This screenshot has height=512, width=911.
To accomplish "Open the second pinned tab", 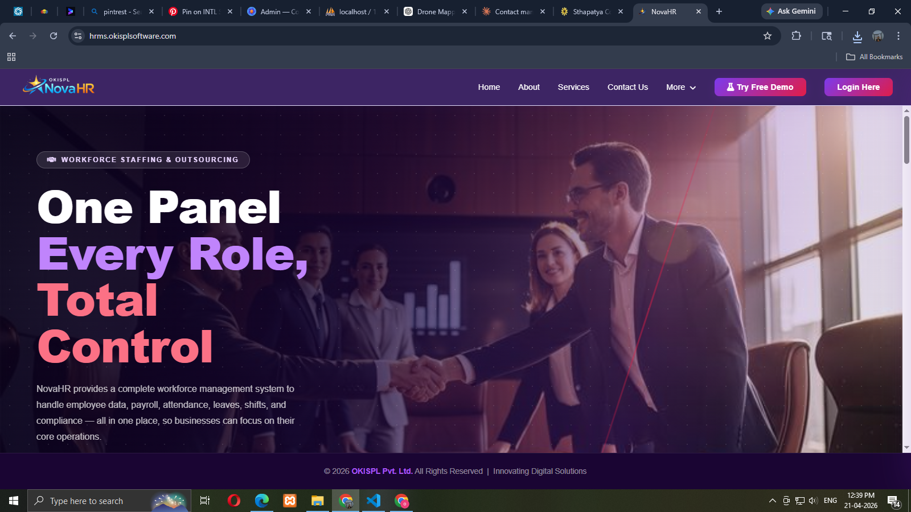I will tap(44, 11).
